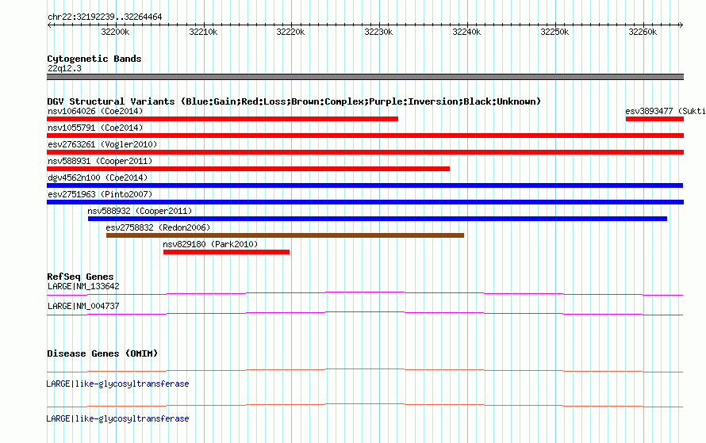Select the esv2751963 (Pinto2007) label
706x443 pixels.
(100, 194)
